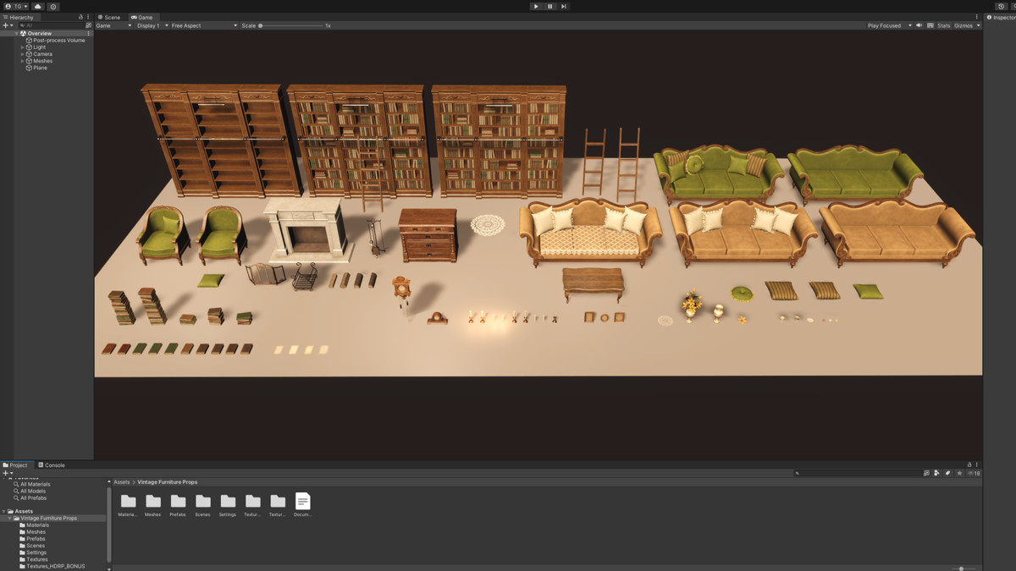Toggle the Mute Audio speaker icon

coord(919,25)
